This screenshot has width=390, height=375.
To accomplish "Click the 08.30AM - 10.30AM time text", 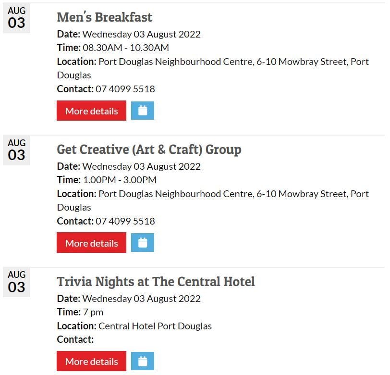I will 126,48.
